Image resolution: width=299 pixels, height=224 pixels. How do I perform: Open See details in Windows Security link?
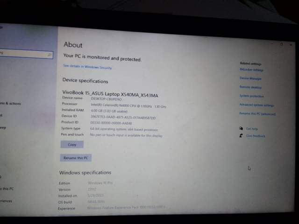pos(87,67)
